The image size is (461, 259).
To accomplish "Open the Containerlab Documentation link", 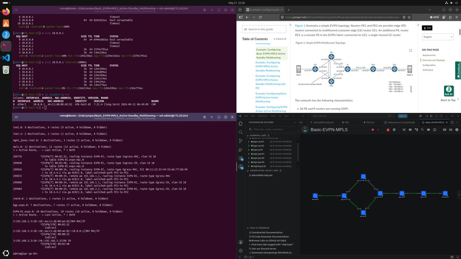I will (267, 233).
